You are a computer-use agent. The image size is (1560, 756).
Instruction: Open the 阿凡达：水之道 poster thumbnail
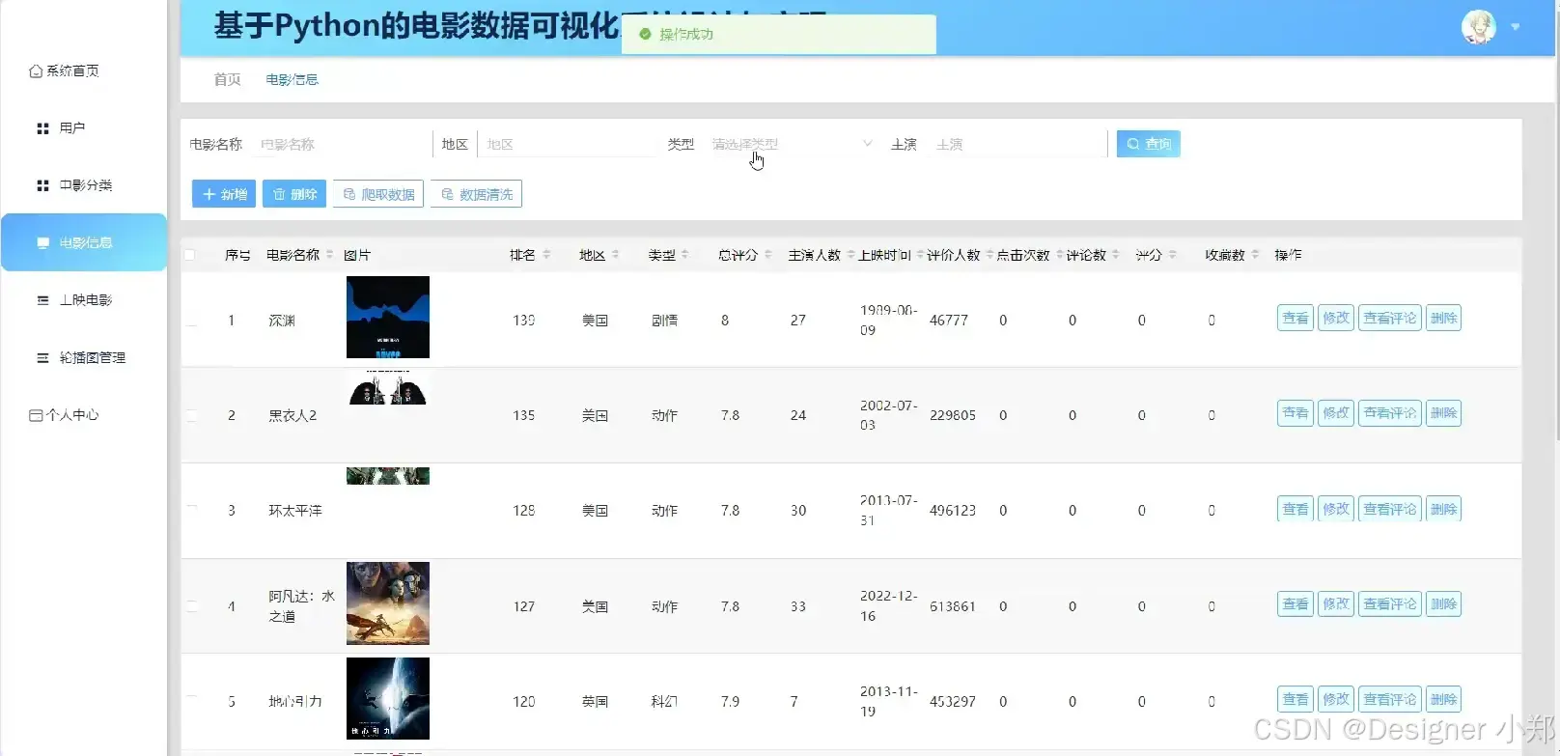[x=388, y=603]
